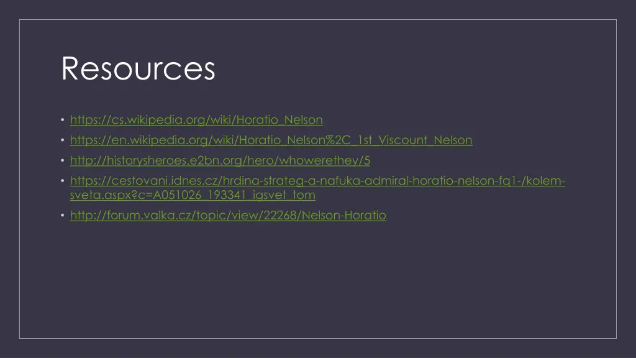
Task: Click the bullet before the cs.wikipedia link
Action: [63, 120]
